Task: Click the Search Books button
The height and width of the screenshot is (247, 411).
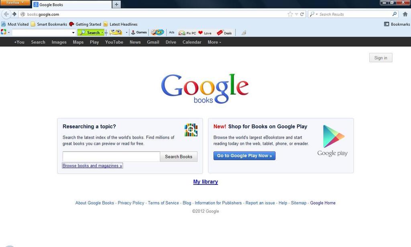Action: click(x=179, y=156)
